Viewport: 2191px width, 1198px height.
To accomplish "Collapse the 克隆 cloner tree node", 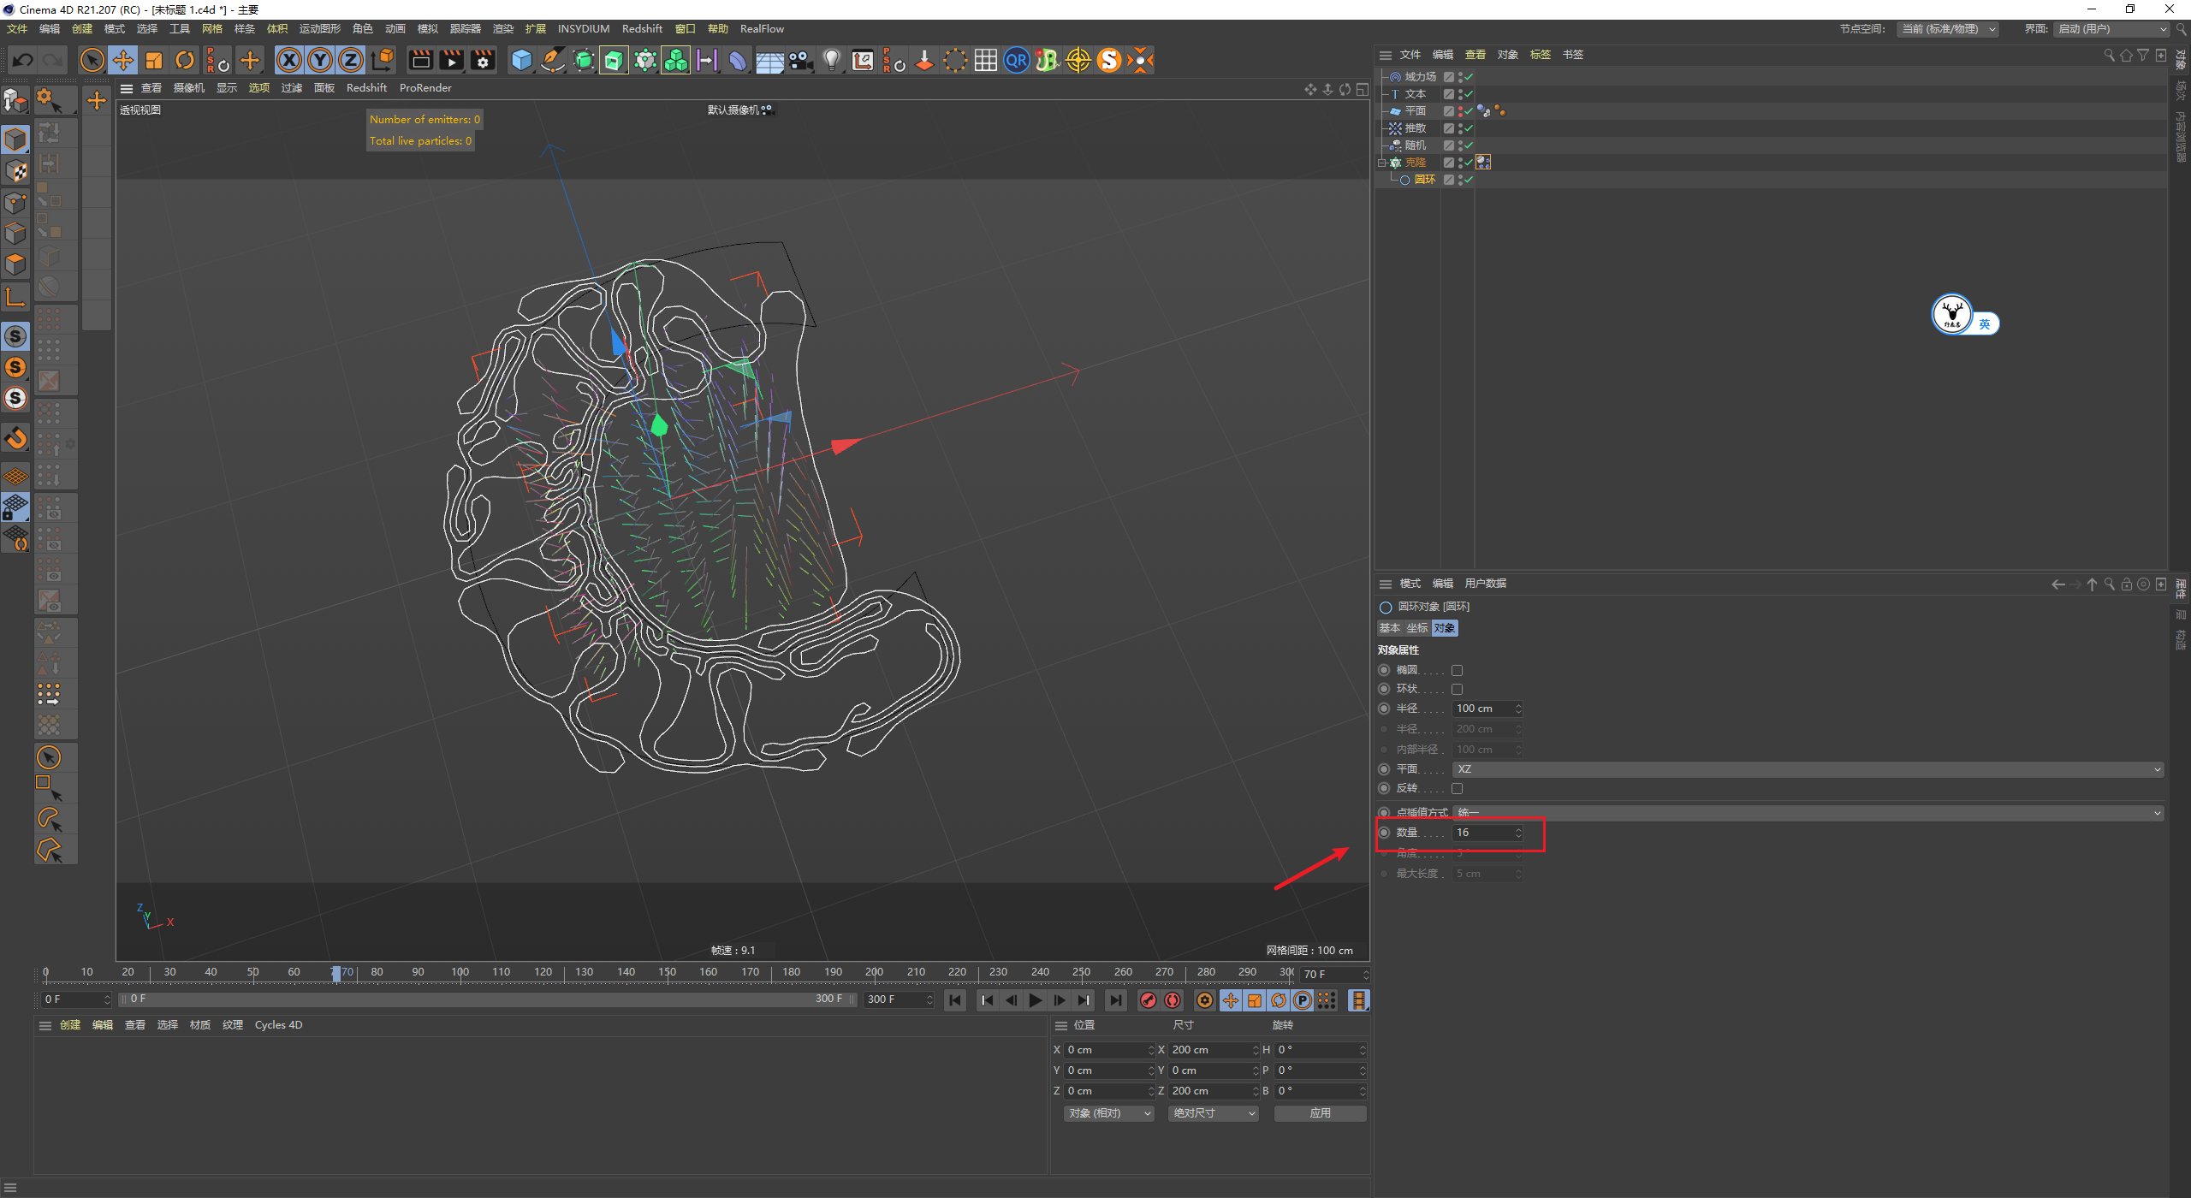I will point(1381,163).
